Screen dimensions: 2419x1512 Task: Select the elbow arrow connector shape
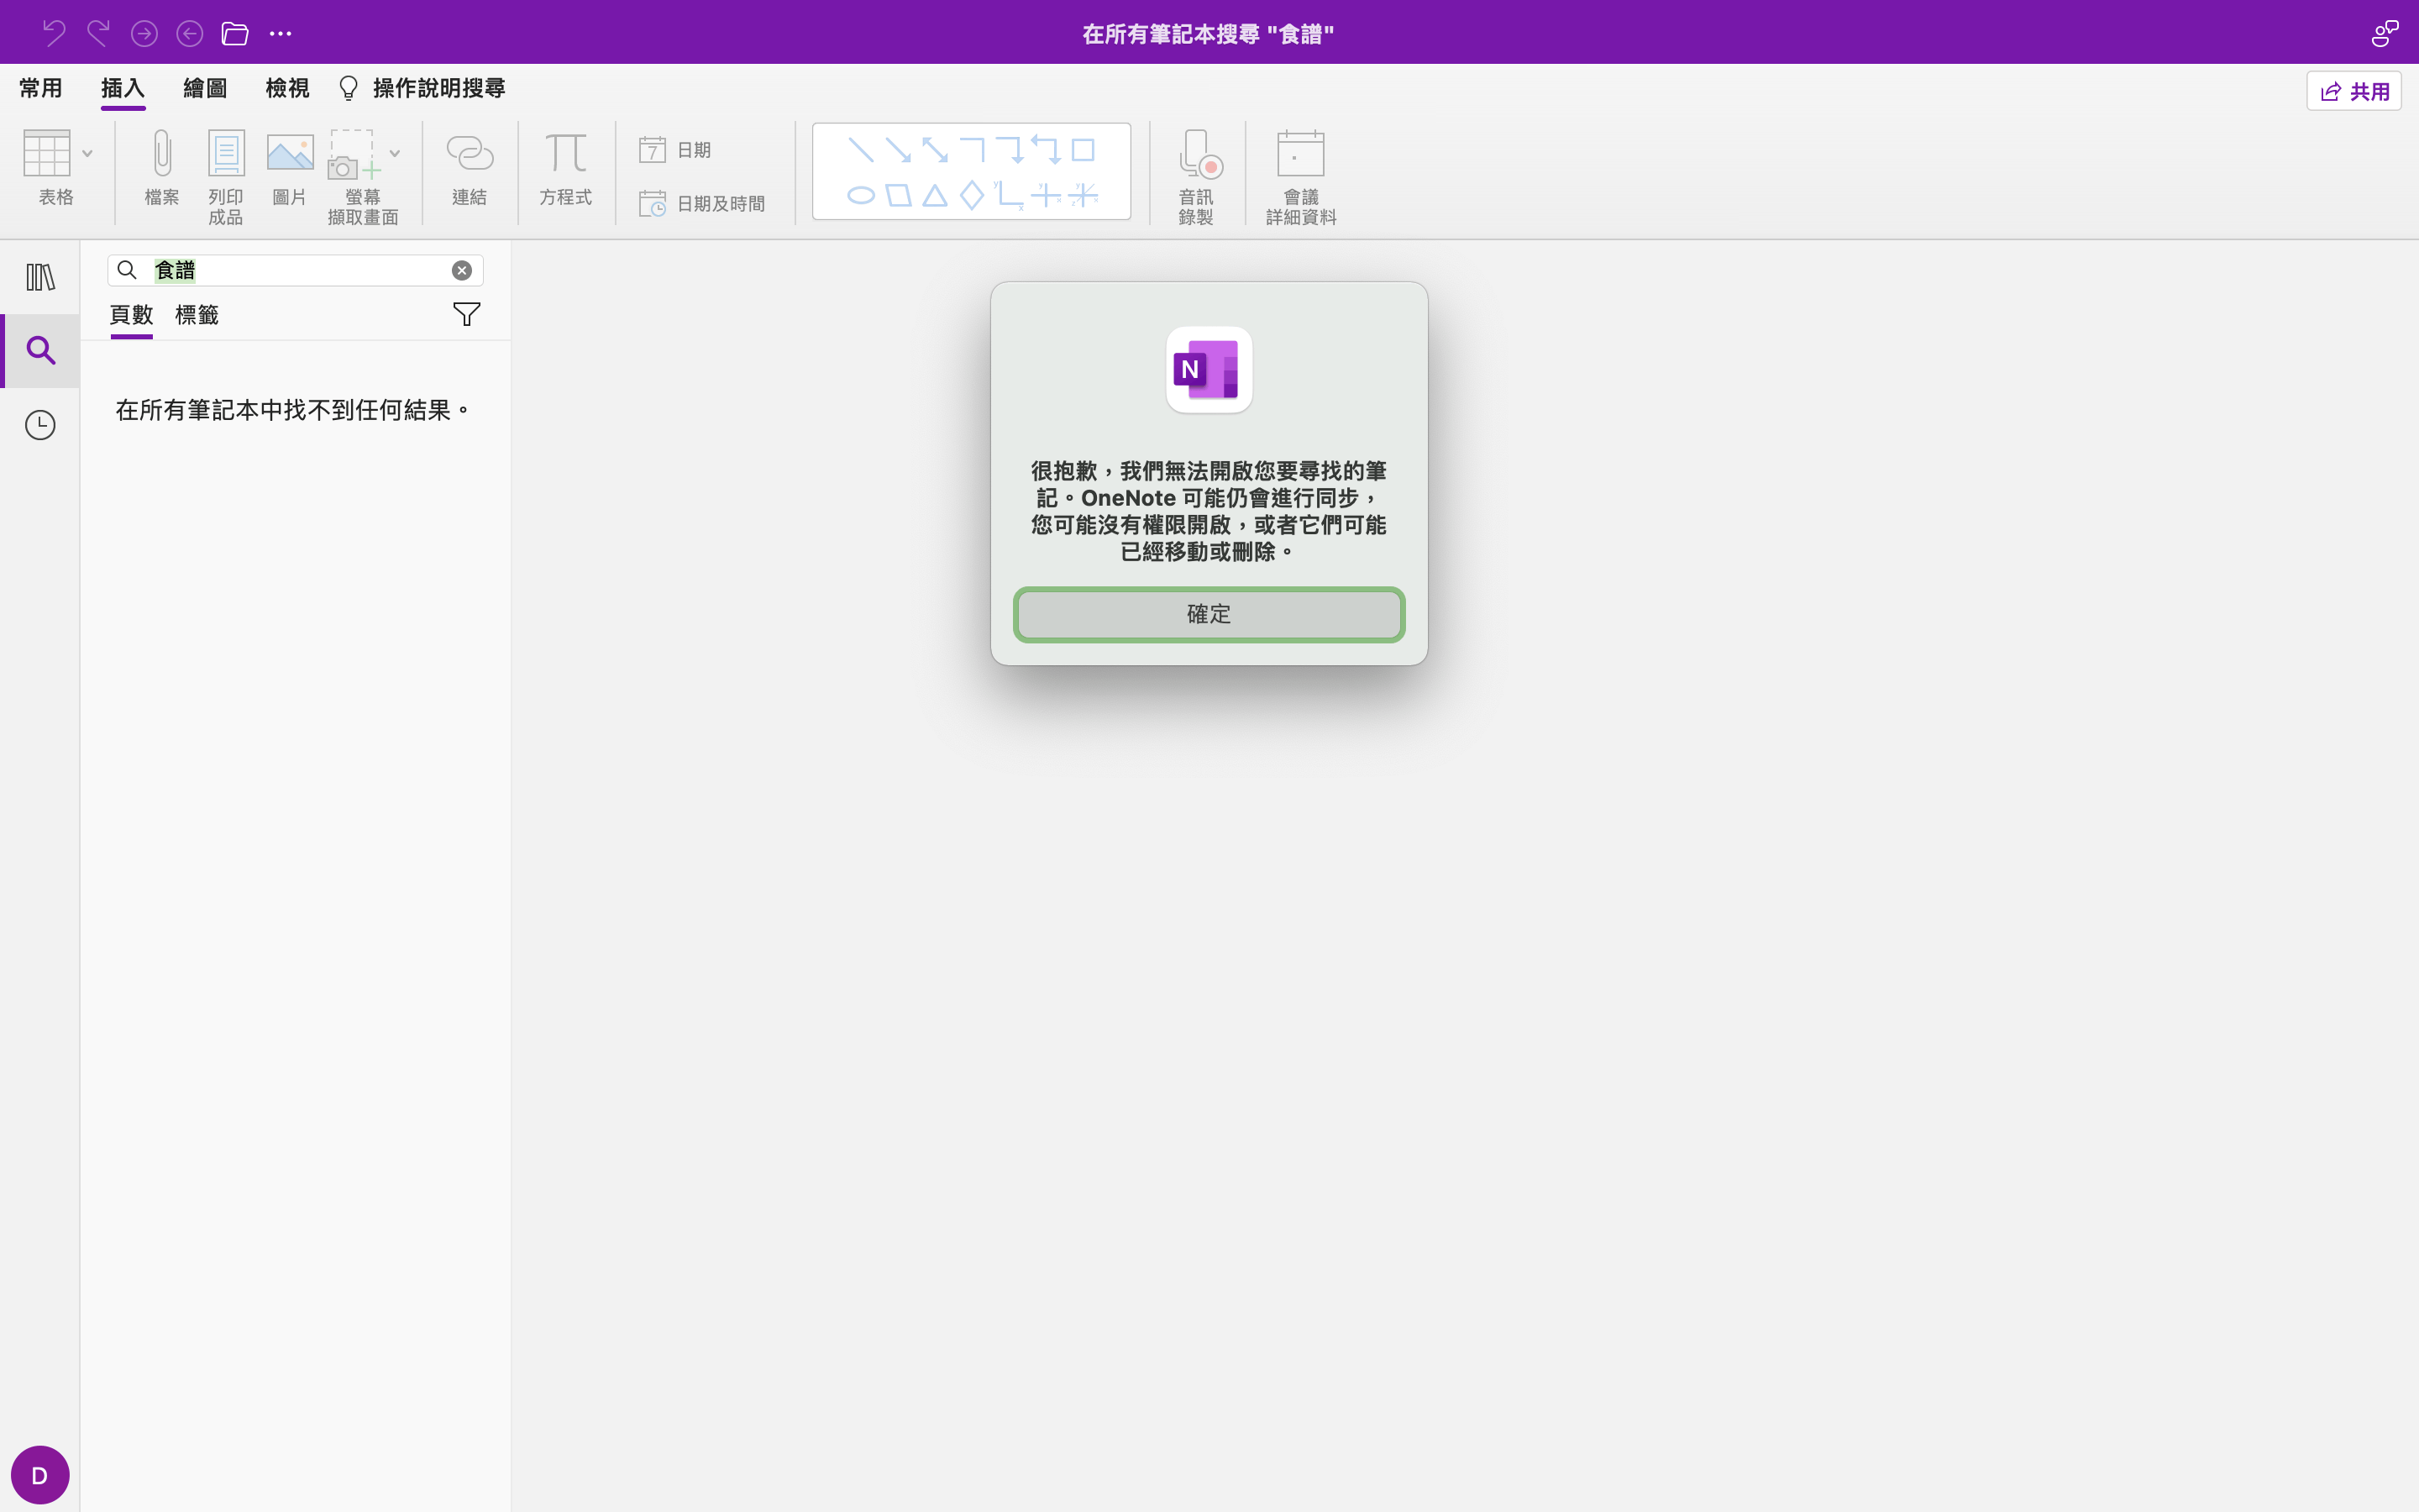[x=1009, y=150]
